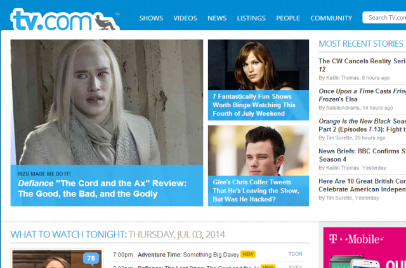Image resolution: width=406 pixels, height=268 pixels.
Task: Open News Briefs: BBC Confirms story
Action: click(362, 155)
